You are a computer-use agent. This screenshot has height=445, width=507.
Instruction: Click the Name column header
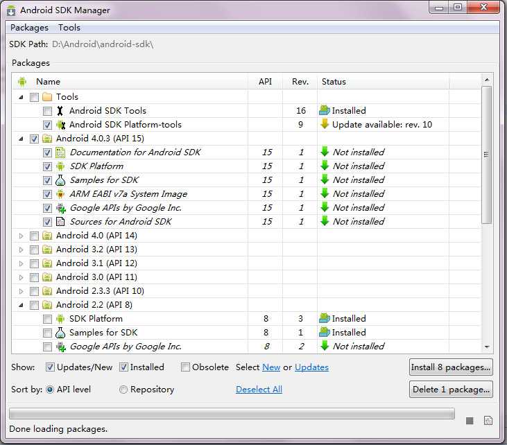130,82
